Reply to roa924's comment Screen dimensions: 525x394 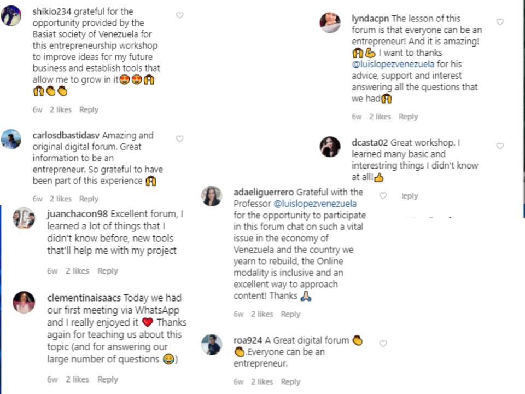(290, 382)
